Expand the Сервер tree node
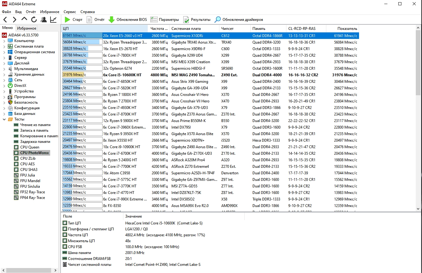 pos(4,58)
